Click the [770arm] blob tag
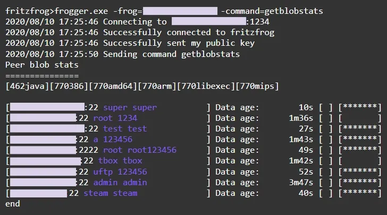Screen dimensions: 387x215 coord(157,86)
